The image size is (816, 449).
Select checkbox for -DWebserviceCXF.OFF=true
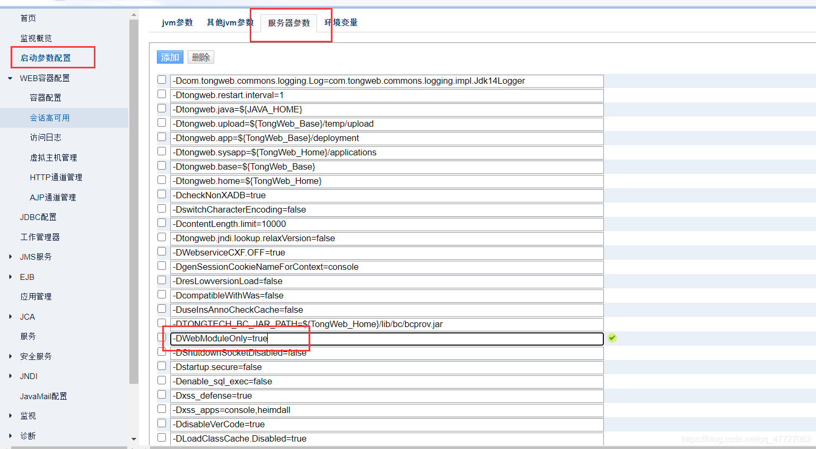click(x=162, y=251)
